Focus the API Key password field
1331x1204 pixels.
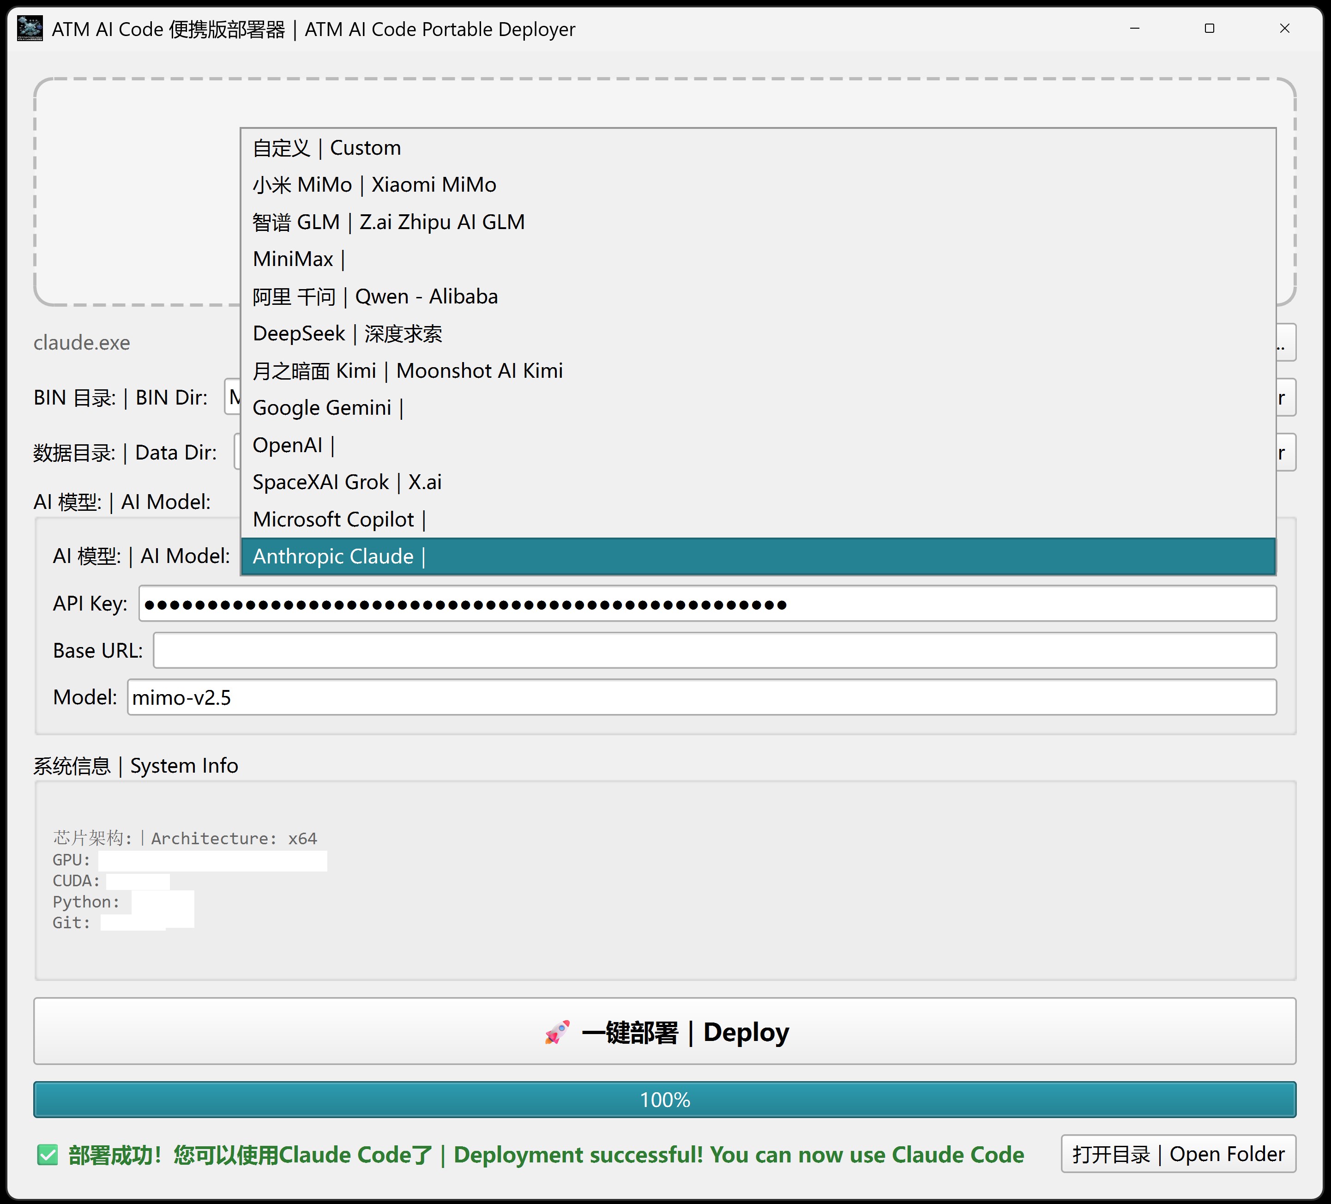coord(707,604)
